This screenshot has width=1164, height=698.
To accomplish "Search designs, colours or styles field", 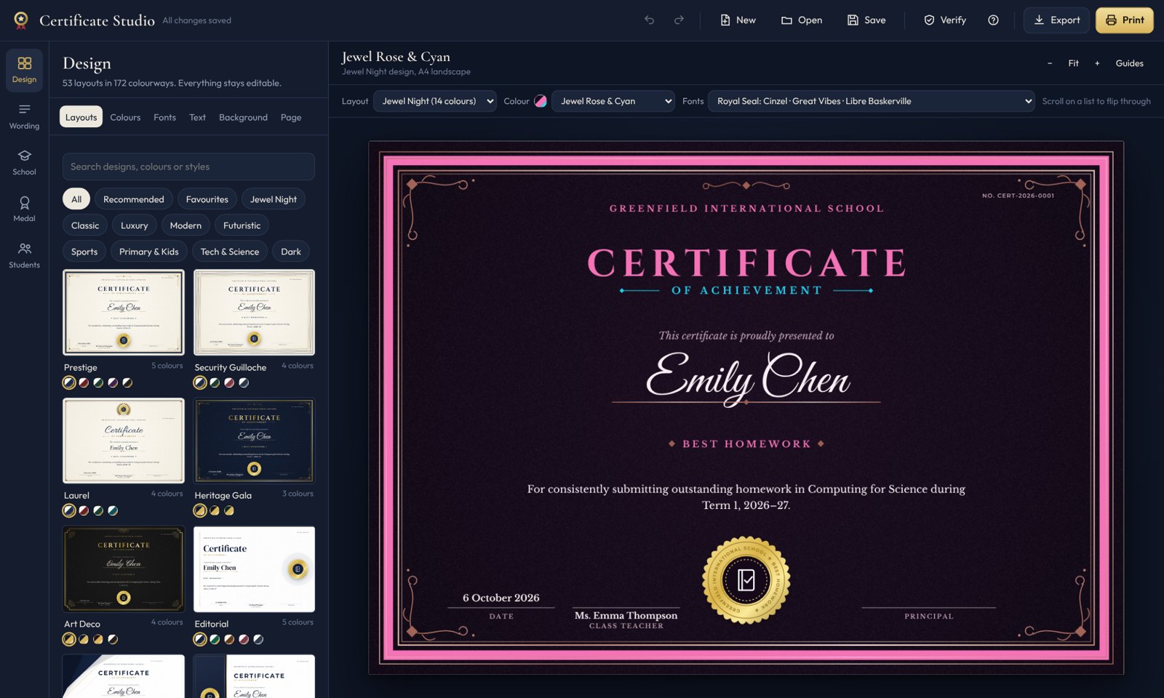I will click(188, 167).
